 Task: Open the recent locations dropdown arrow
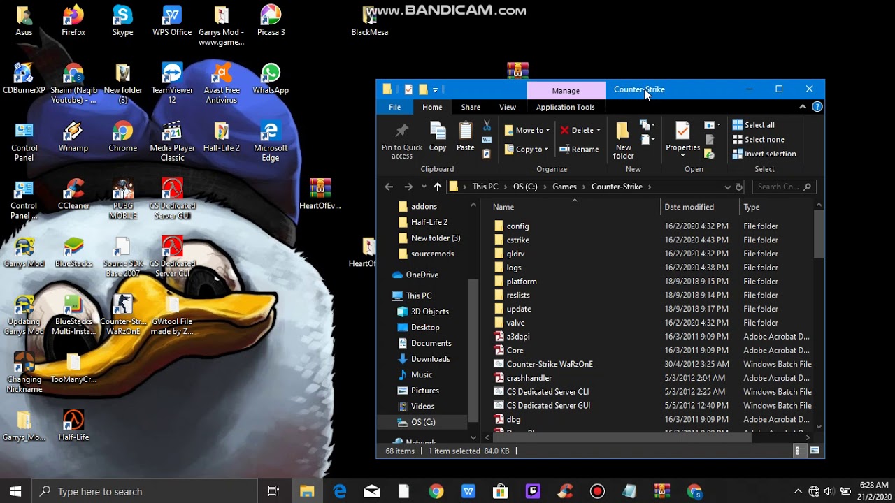click(422, 187)
